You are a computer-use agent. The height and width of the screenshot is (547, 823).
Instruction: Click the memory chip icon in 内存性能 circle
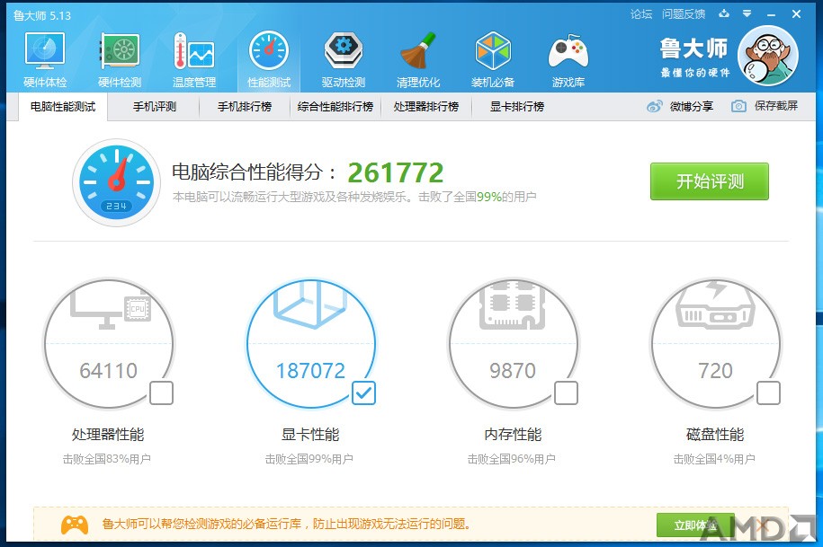[512, 305]
